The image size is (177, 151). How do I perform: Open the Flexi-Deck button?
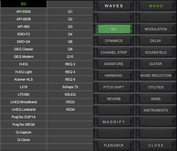pos(114,145)
